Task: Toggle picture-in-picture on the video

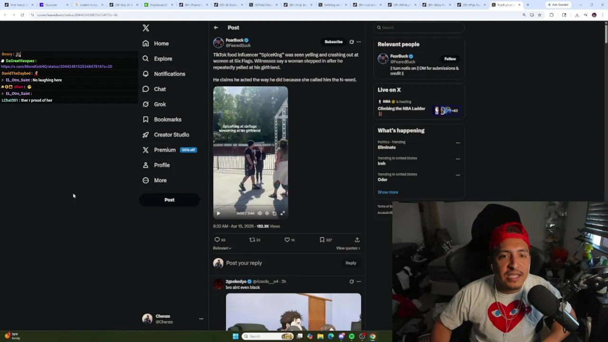Action: pyautogui.click(x=275, y=213)
